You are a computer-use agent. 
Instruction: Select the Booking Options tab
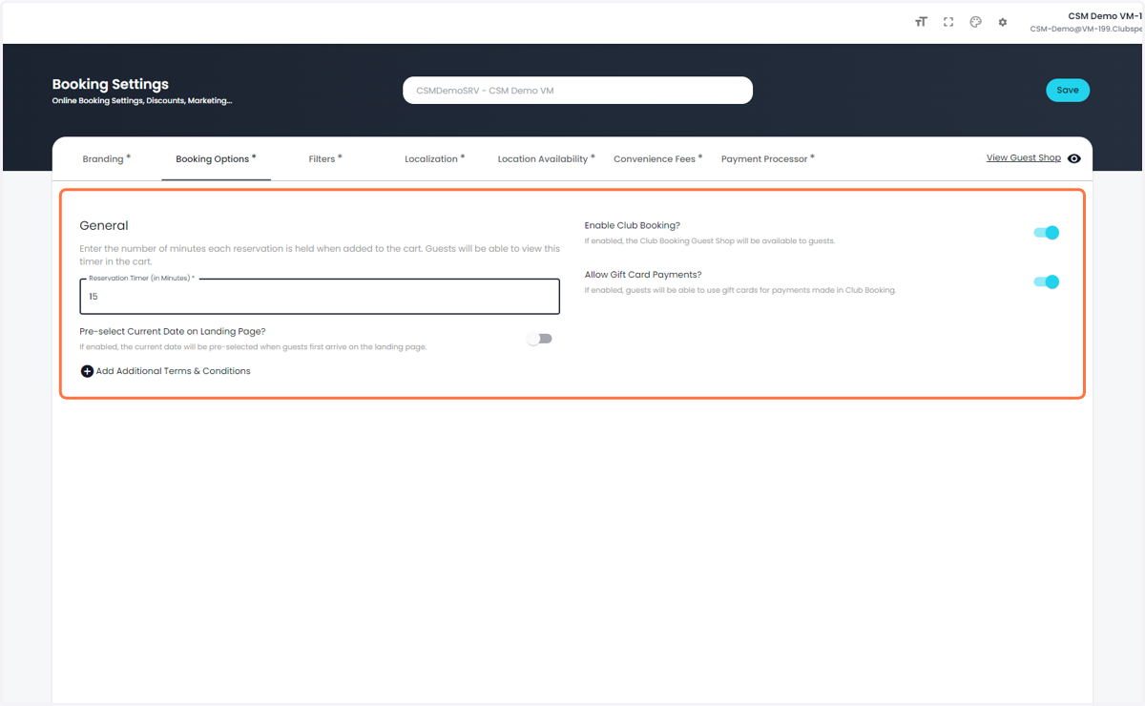click(x=216, y=159)
